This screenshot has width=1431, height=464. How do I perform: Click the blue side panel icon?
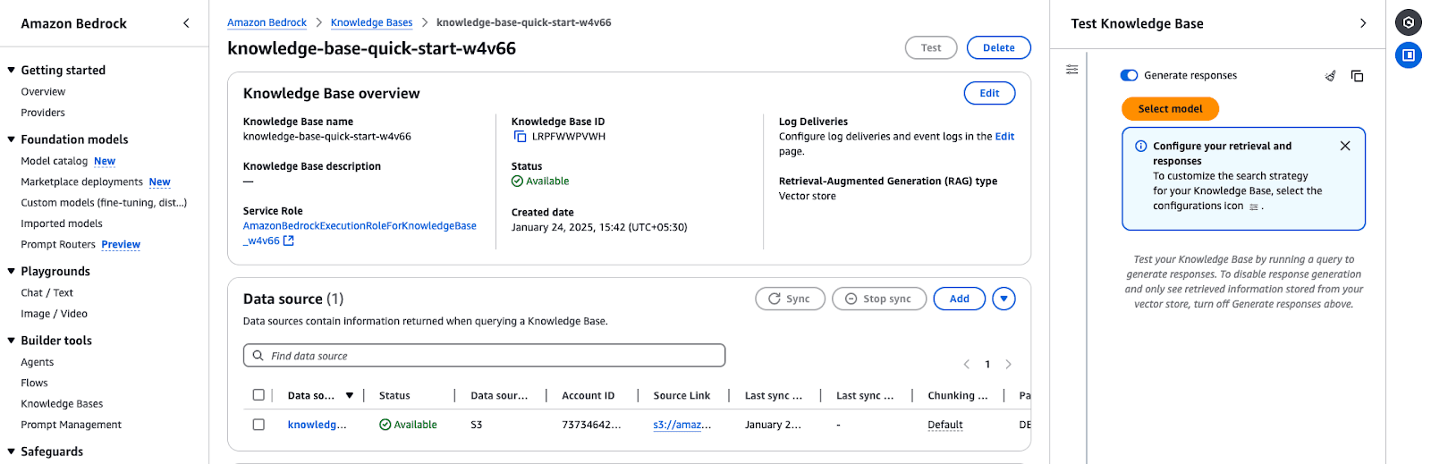1408,55
